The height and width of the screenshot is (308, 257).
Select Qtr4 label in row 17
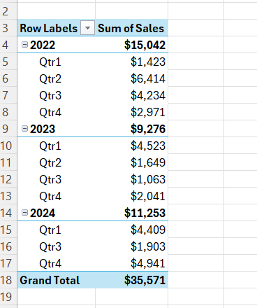(50, 264)
